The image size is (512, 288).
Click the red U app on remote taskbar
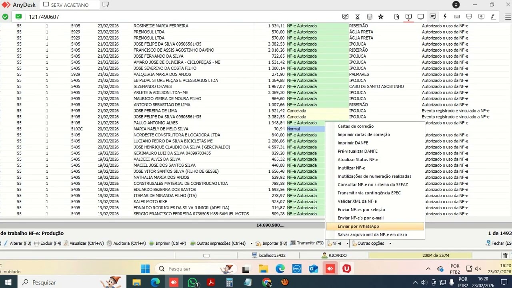pos(346,269)
